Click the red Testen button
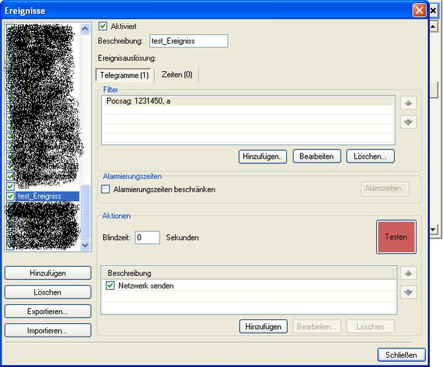443x367 pixels. (396, 237)
